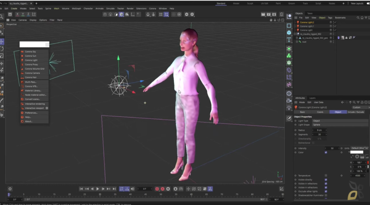Select the Text spline tool icon
This screenshot has height=205, width=370.
point(289,40)
